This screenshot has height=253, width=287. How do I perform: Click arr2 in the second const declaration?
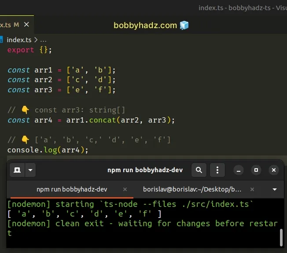[x=44, y=80]
